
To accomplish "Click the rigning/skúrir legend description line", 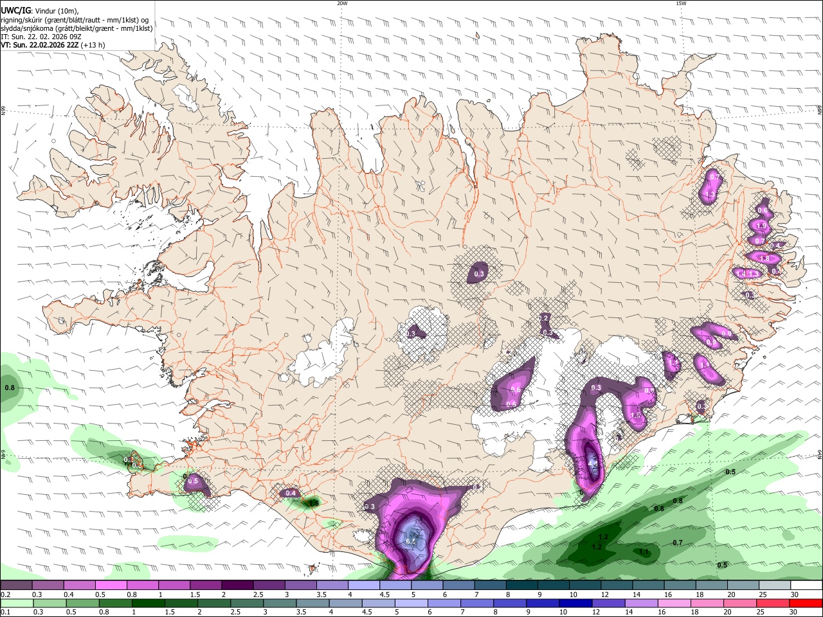I will 75,20.
